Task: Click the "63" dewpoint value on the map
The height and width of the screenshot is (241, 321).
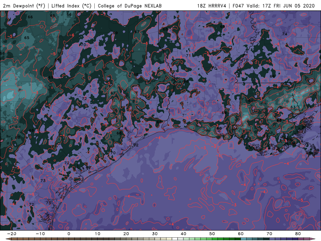Action: [x=293, y=107]
